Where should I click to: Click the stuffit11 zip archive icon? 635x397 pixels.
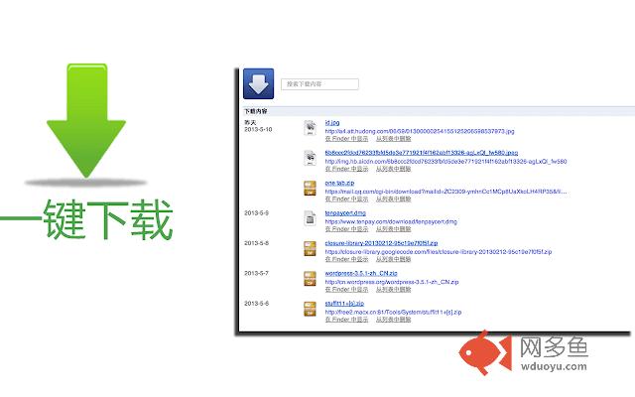coord(311,309)
